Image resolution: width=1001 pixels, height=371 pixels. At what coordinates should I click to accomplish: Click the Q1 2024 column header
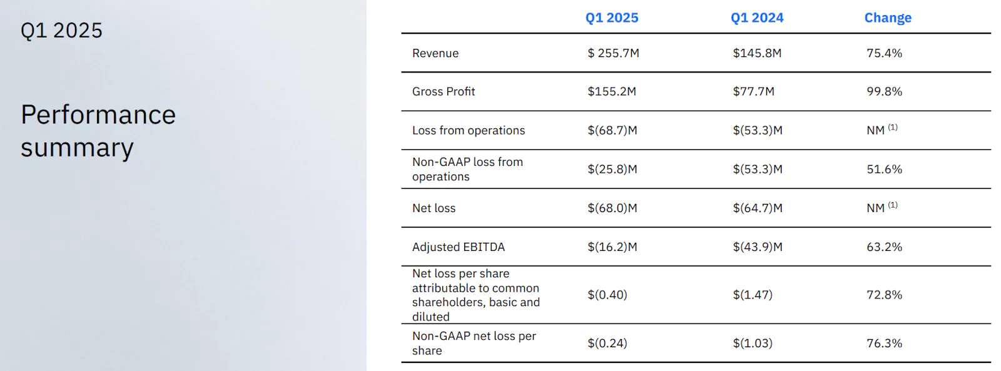[x=757, y=18]
